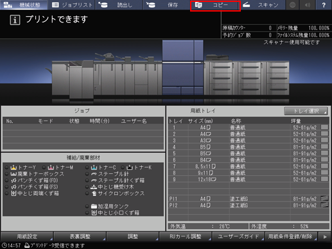The height and width of the screenshot is (249, 332).
Task: Open the 機械状態 machine status tab
Action: (x=24, y=4)
